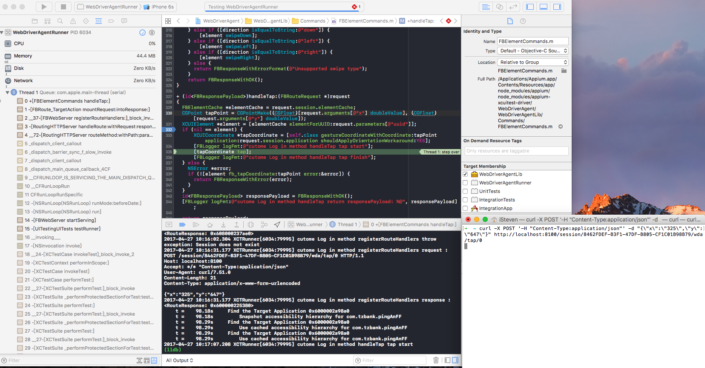Screen dimensions: 705x368
Task: Collapse the WebDriverAgentRunner process tree
Action: pos(2,32)
